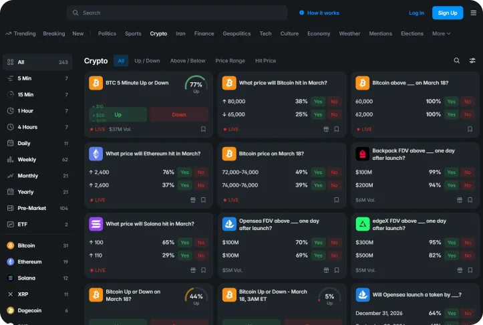
Task: Click the Log In link
Action: pyautogui.click(x=416, y=13)
